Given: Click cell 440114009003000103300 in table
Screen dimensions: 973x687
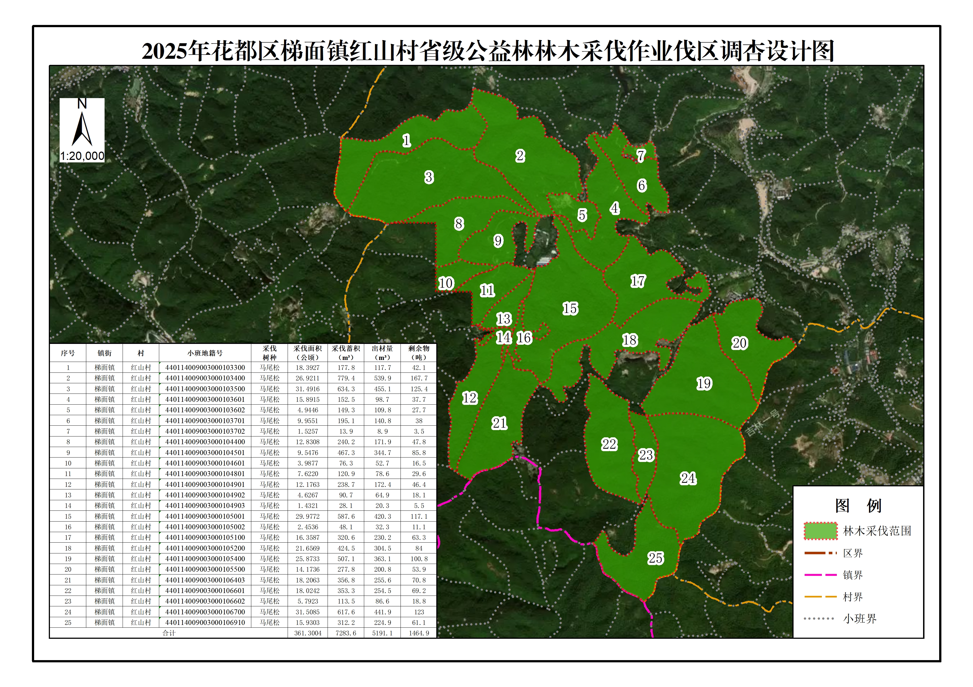Looking at the screenshot, I should click(x=205, y=367).
